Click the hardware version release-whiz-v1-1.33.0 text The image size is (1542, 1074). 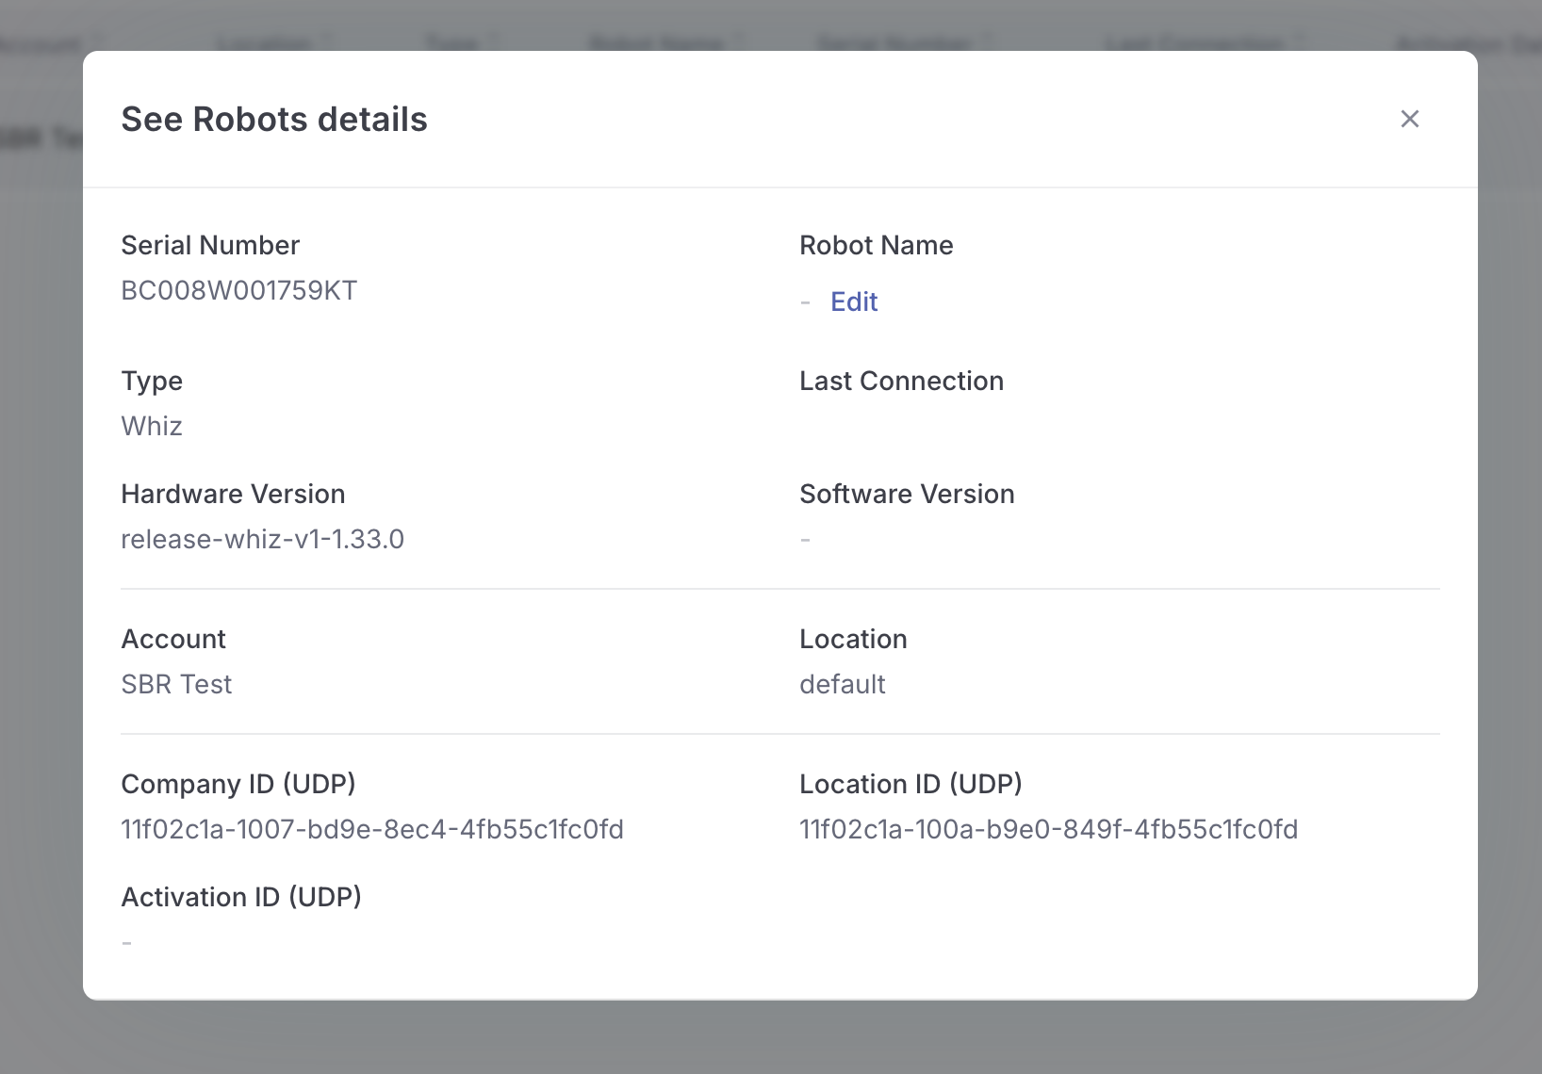263,539
